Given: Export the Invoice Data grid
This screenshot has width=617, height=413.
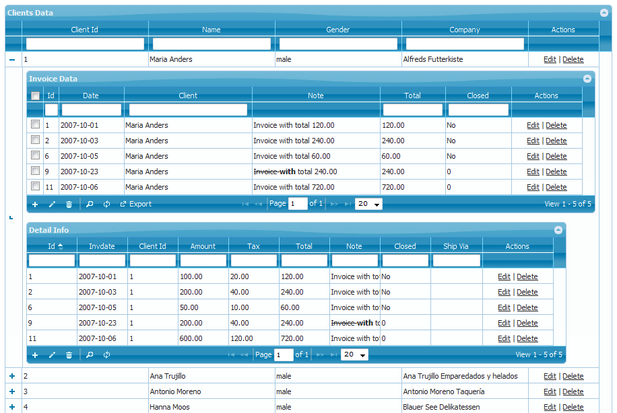Looking at the screenshot, I should pos(135,204).
